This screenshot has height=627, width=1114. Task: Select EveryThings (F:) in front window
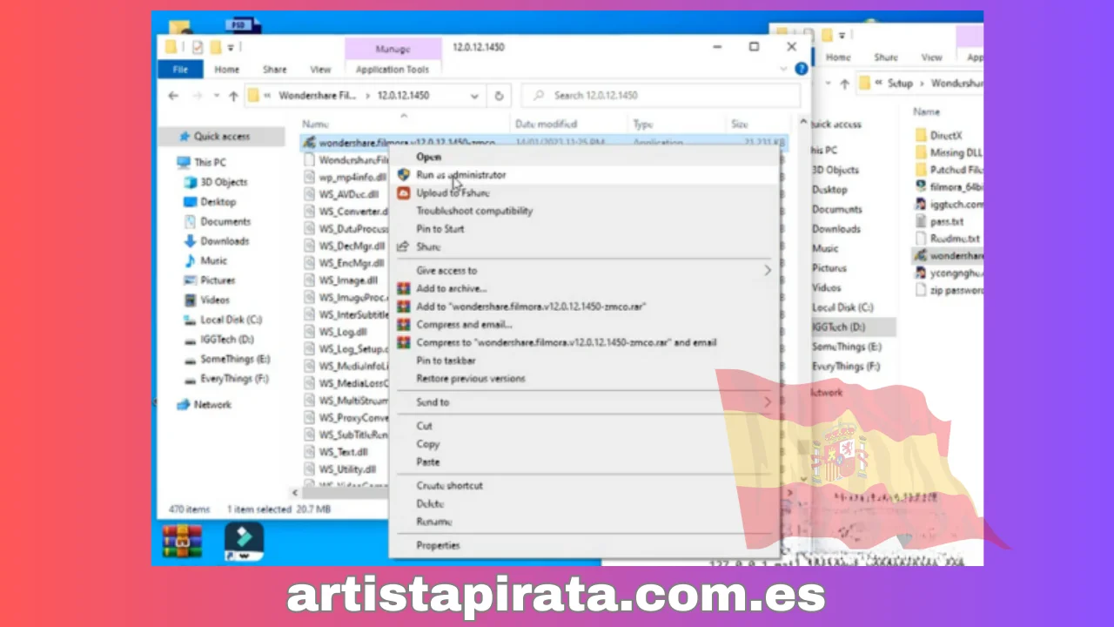pyautogui.click(x=234, y=379)
